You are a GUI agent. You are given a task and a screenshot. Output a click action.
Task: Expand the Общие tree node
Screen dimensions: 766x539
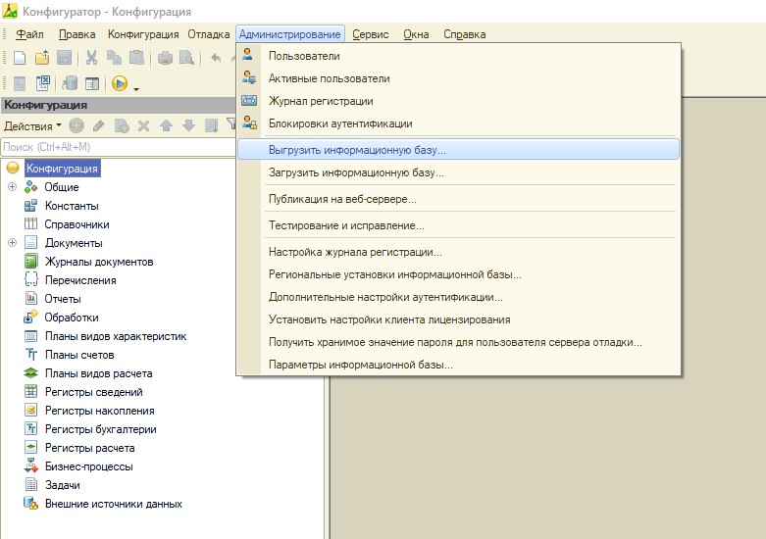(x=12, y=187)
